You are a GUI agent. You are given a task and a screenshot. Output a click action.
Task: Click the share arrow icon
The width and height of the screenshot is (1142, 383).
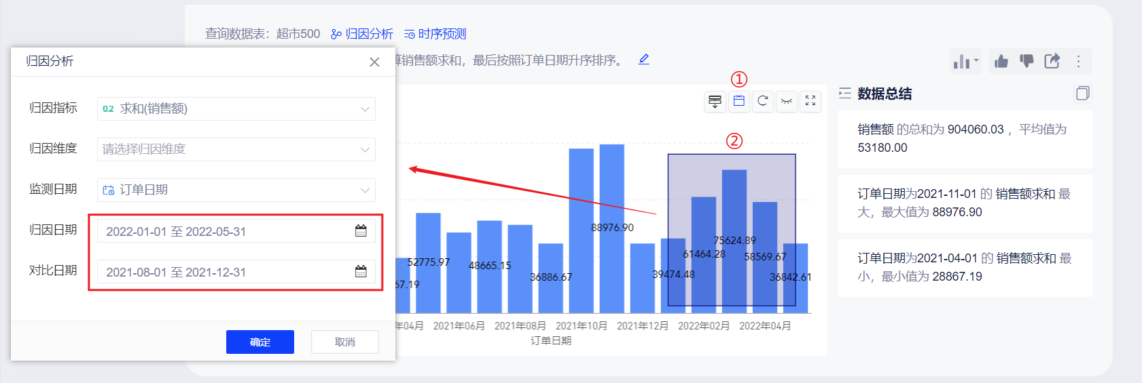pos(1052,61)
